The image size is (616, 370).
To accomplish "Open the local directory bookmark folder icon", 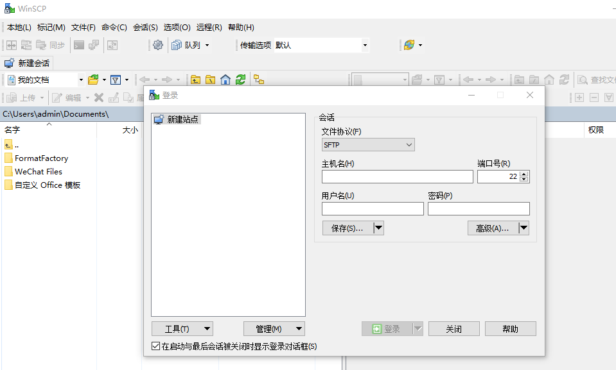I will tap(93, 80).
